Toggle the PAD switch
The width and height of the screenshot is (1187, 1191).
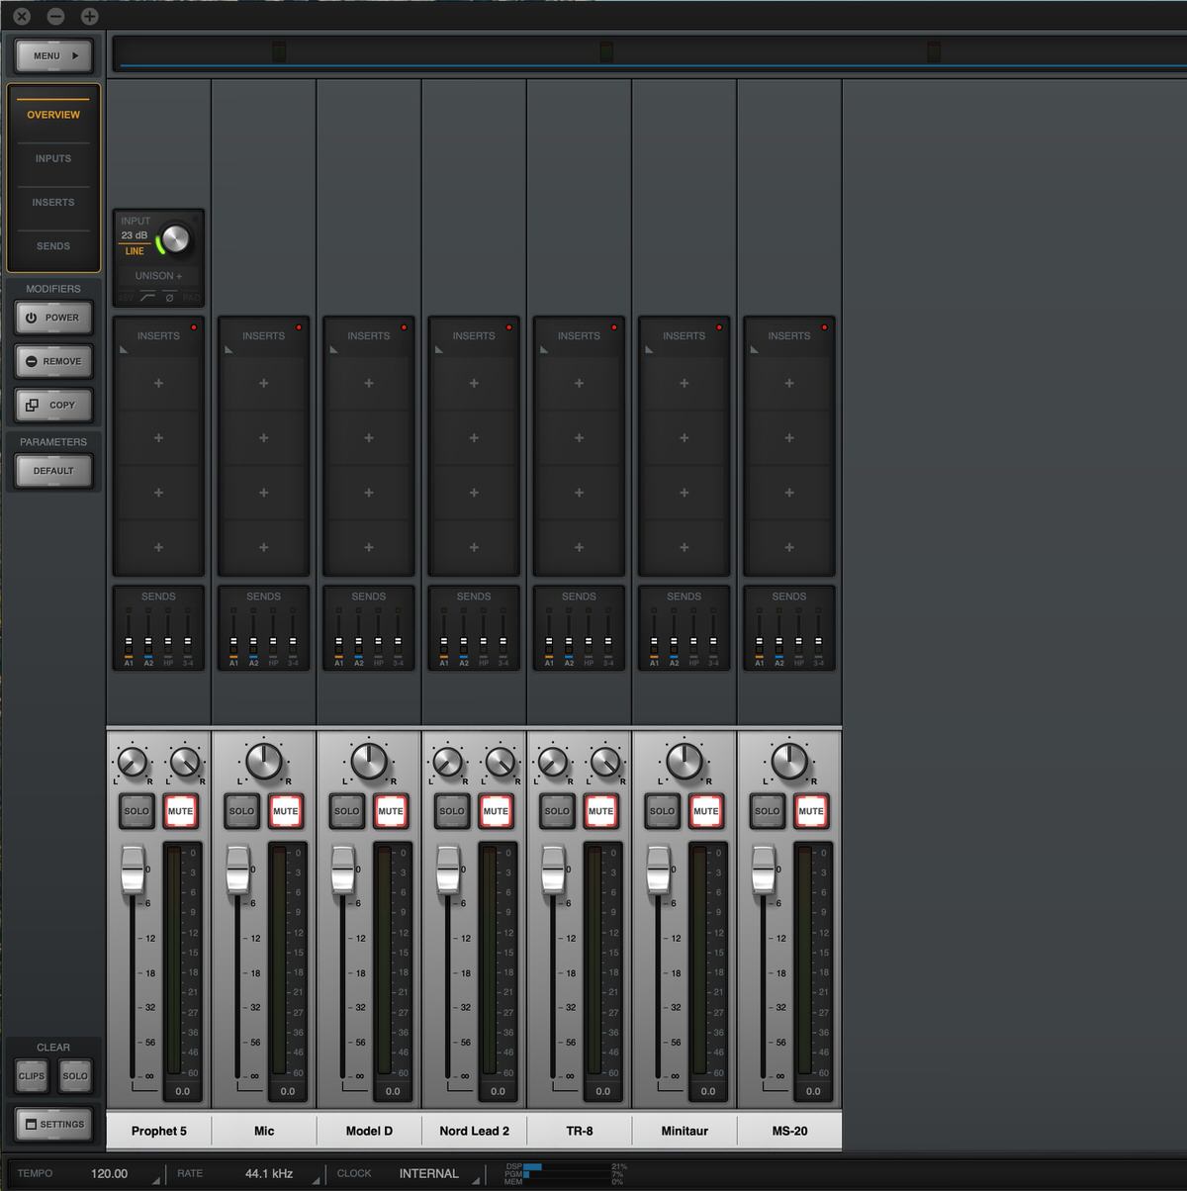(x=191, y=297)
